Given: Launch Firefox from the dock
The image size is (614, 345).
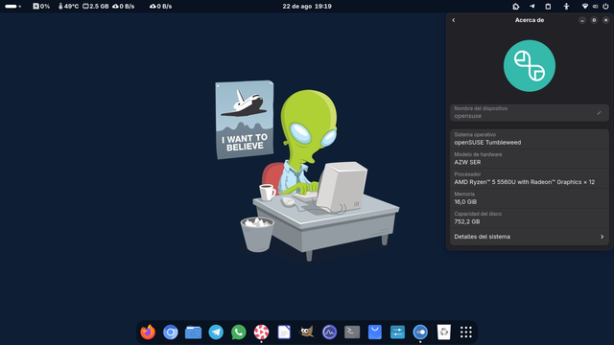Looking at the screenshot, I should coord(148,333).
